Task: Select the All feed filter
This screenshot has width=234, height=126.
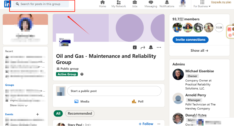Action: [58, 114]
